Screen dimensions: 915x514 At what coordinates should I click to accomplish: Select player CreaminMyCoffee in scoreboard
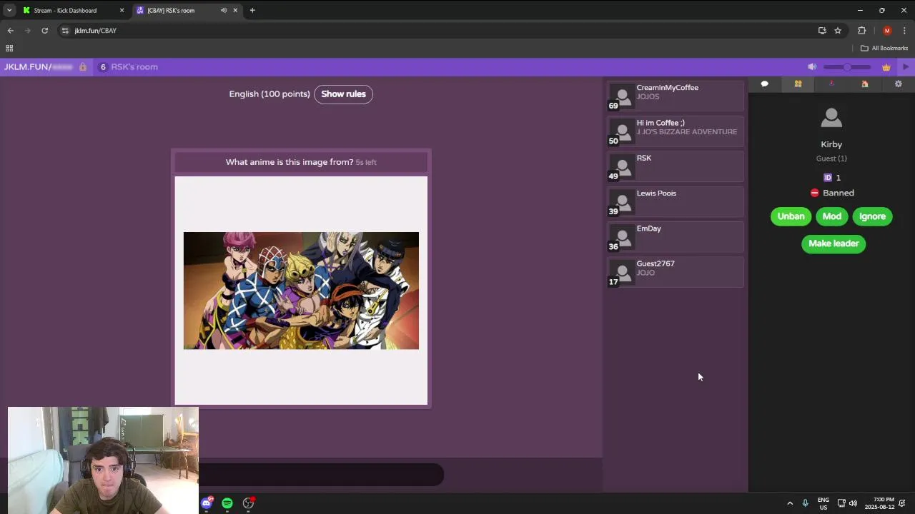(676, 96)
